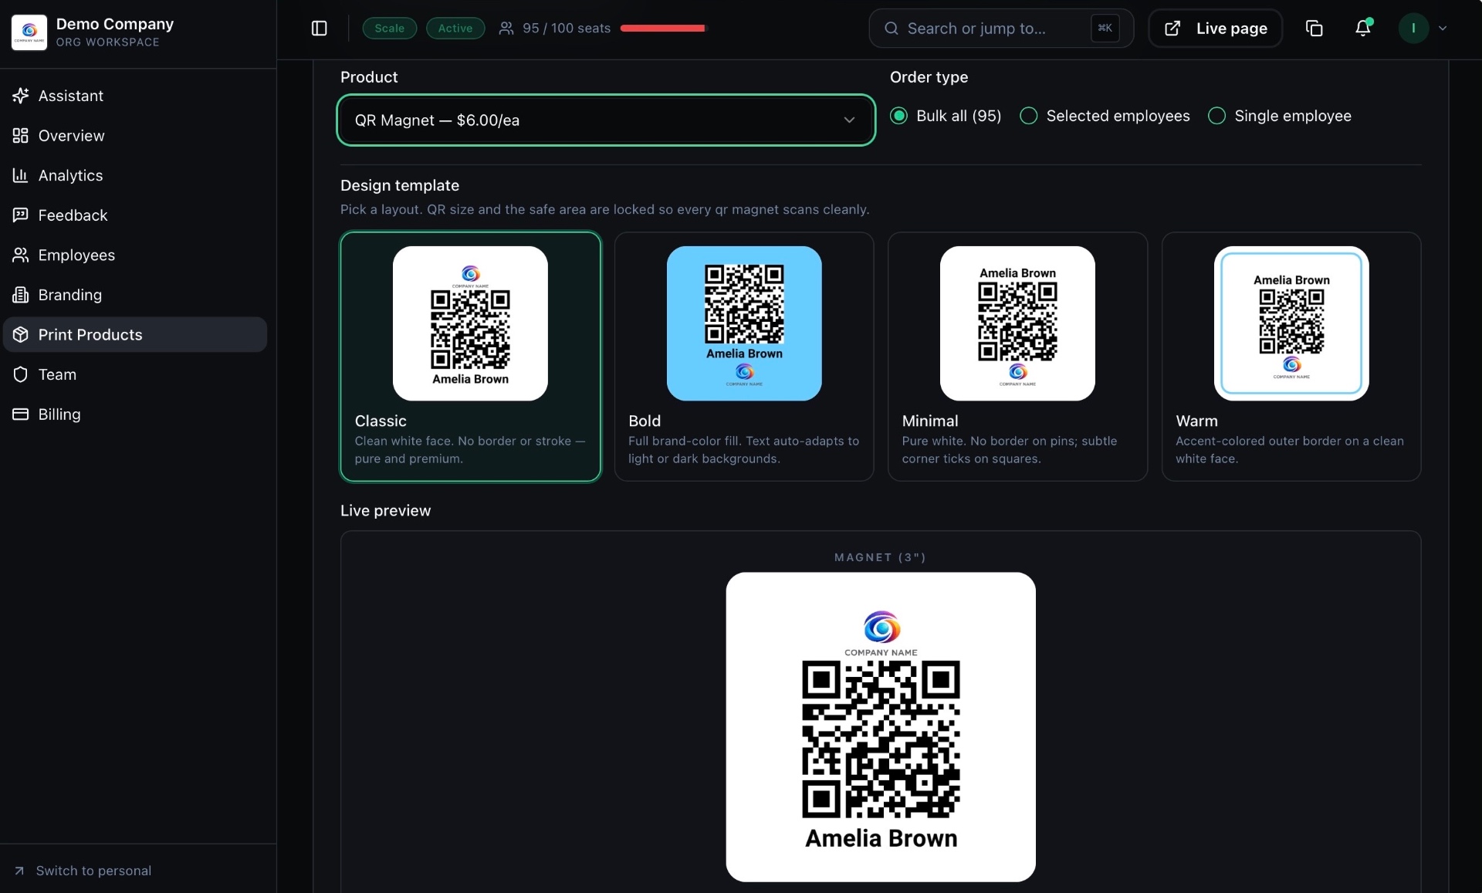The width and height of the screenshot is (1482, 893).
Task: Open the Feedback message icon
Action: [21, 215]
